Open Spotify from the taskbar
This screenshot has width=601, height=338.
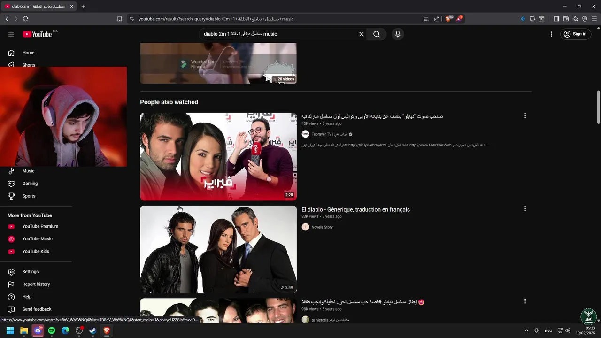tap(52, 330)
